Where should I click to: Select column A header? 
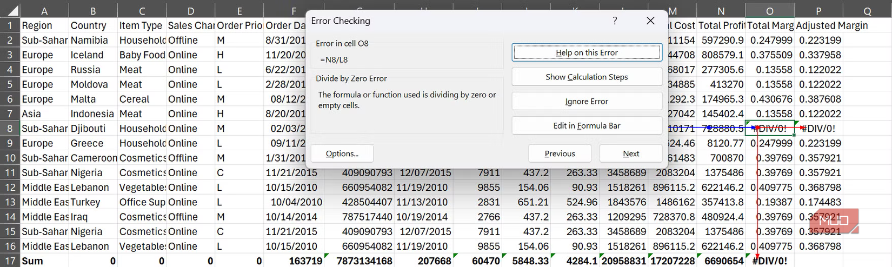pos(44,11)
